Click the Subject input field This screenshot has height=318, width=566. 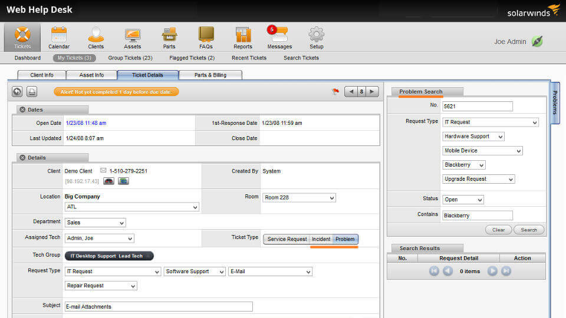pos(159,306)
